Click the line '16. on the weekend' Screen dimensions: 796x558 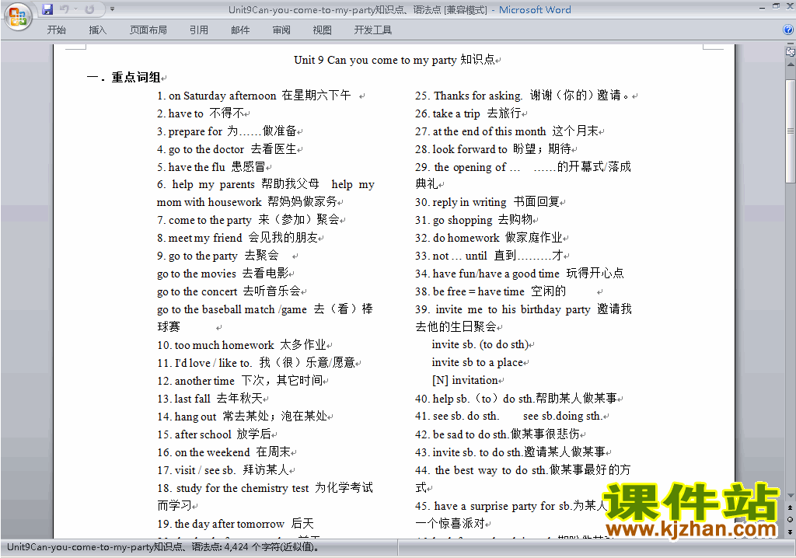(x=224, y=452)
